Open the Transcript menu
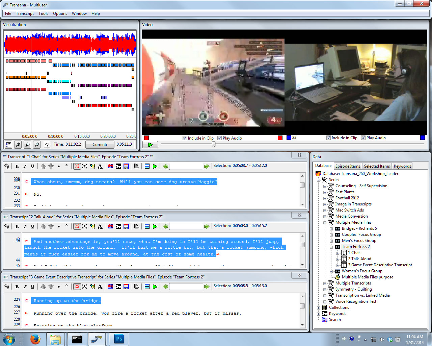Viewport: 432px width, 346px height. (25, 14)
